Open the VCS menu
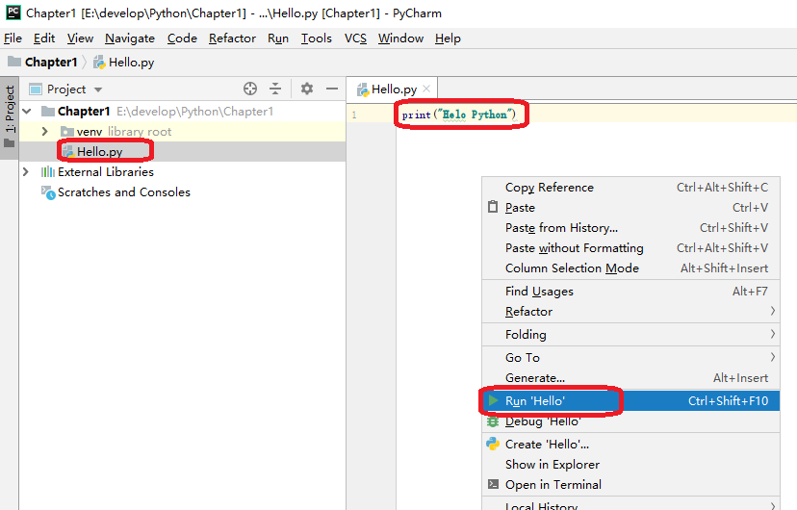Screen dimensions: 797x510 point(355,38)
